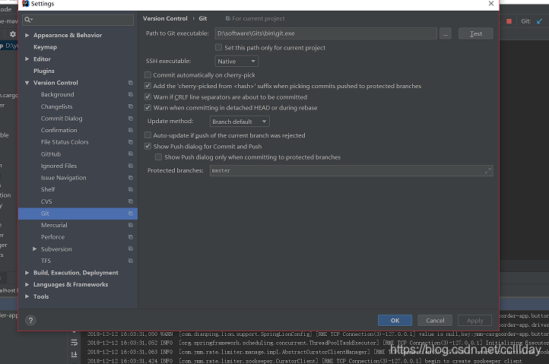Screen dimensions: 549x364
Task: Click the project icon in the Git row
Action: [131, 214]
